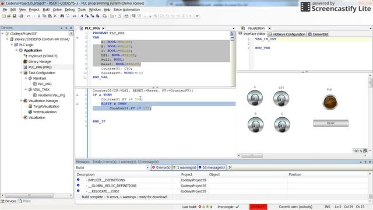Click the Undo toolbar icon
Screen dimensions: 373x210
(29, 16)
